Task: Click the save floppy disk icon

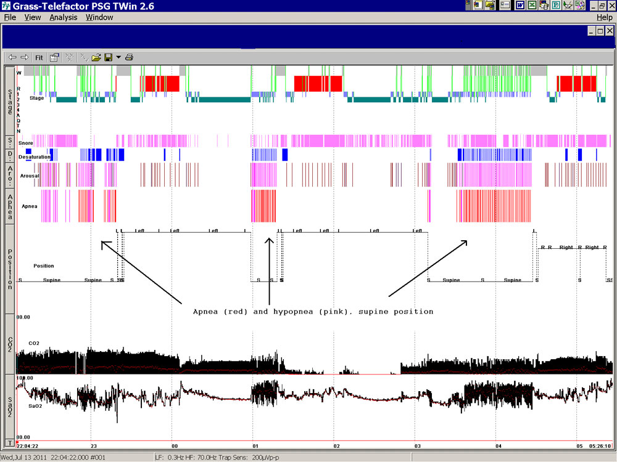Action: point(108,57)
